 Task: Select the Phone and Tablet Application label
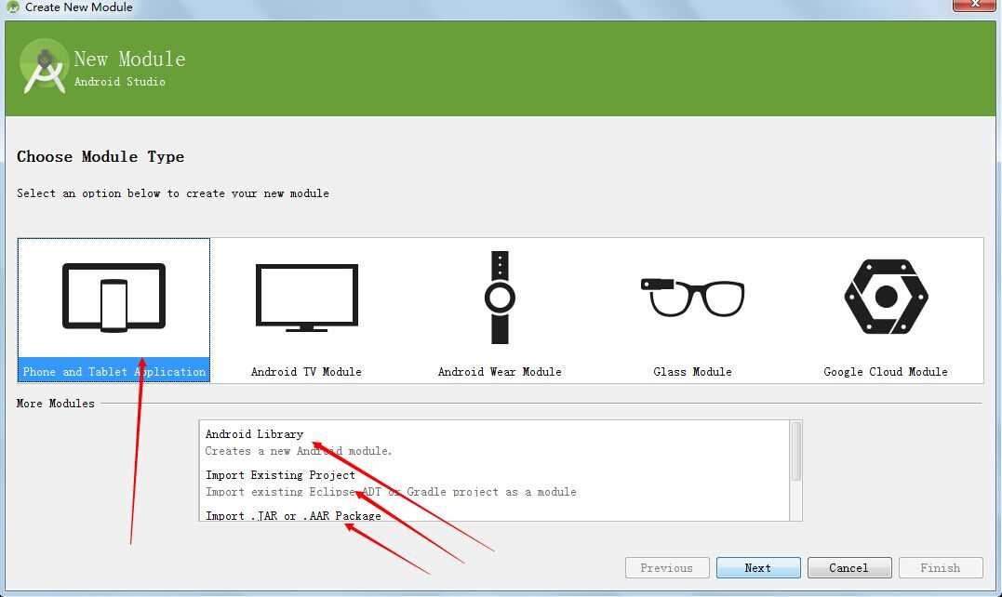click(x=114, y=372)
